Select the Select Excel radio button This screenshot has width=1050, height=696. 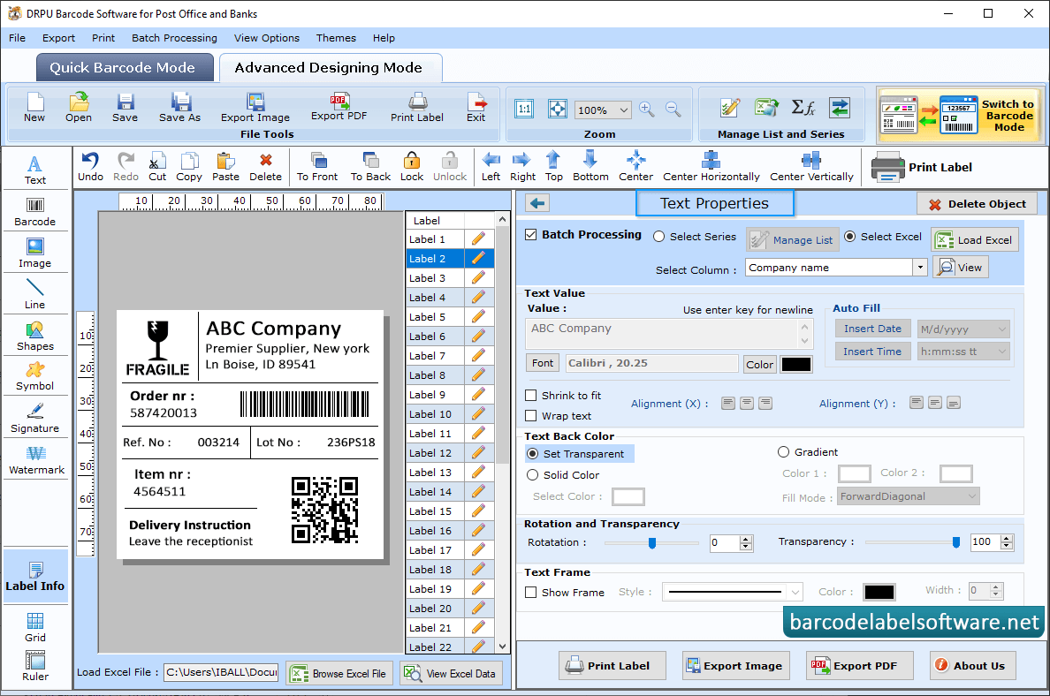coord(849,236)
